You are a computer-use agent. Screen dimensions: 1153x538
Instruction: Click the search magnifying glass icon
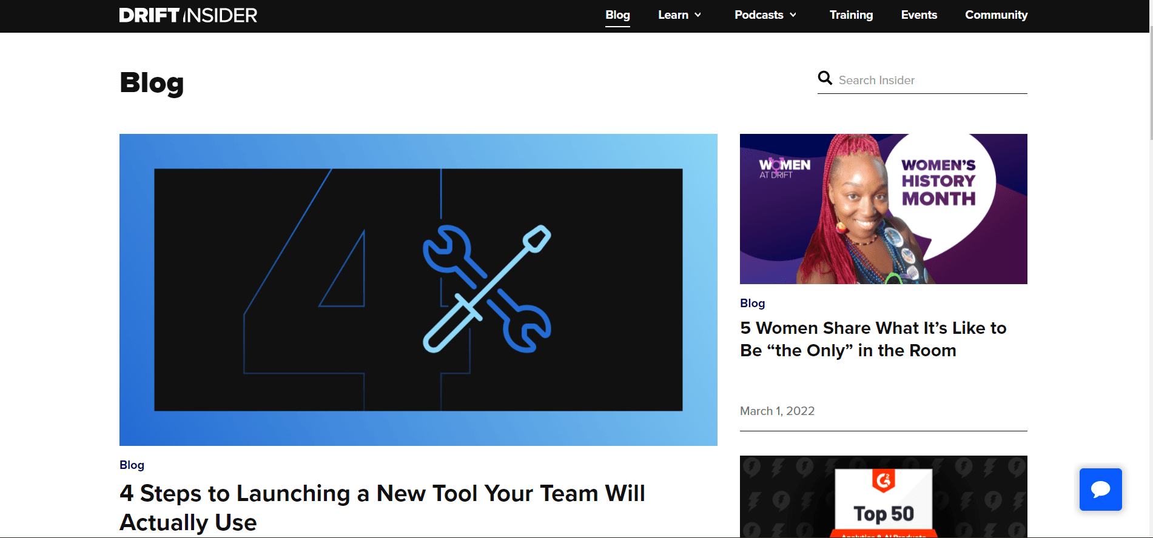tap(825, 78)
